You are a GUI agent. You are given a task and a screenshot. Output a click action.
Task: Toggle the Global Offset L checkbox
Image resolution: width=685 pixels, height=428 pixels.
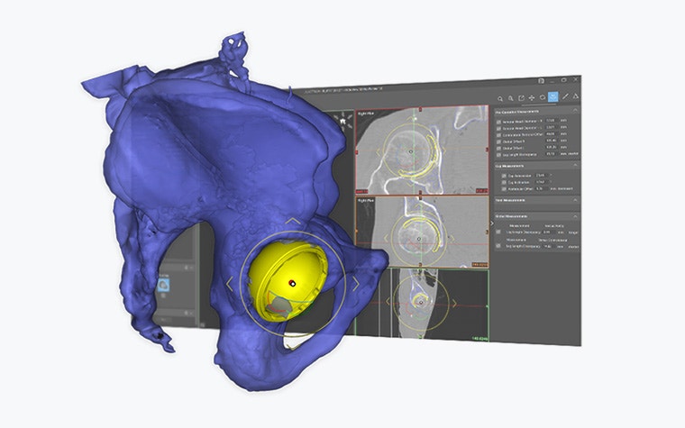pos(498,148)
